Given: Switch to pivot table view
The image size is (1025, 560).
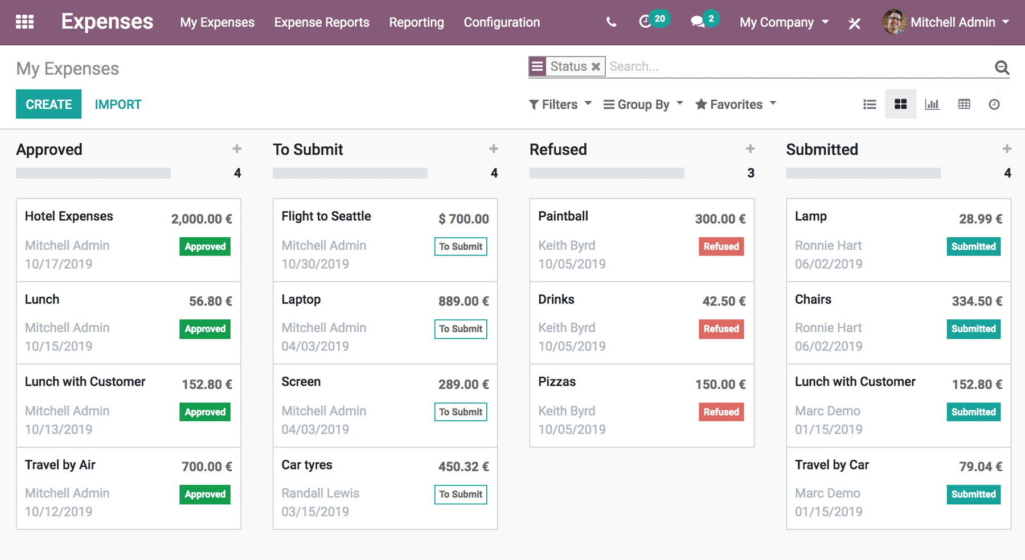Looking at the screenshot, I should [x=964, y=104].
